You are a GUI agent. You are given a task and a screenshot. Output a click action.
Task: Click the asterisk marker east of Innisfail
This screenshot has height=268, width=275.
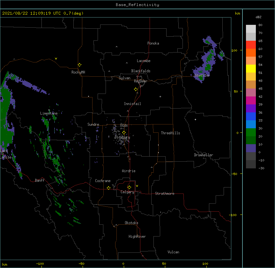[x=160, y=96]
